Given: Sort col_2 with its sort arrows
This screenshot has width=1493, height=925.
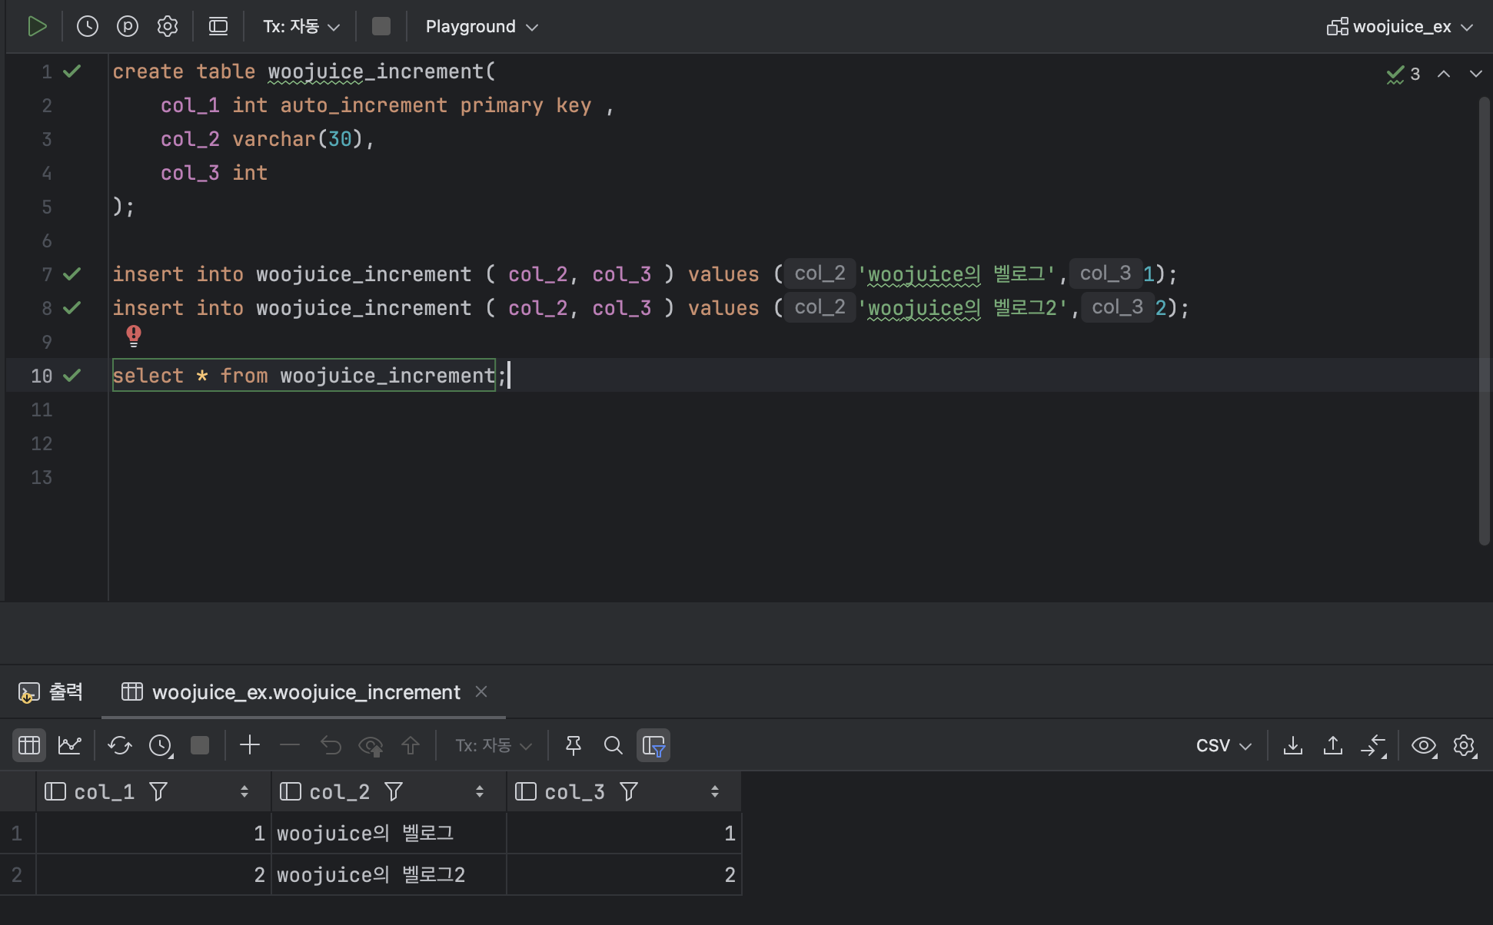Looking at the screenshot, I should click(480, 792).
